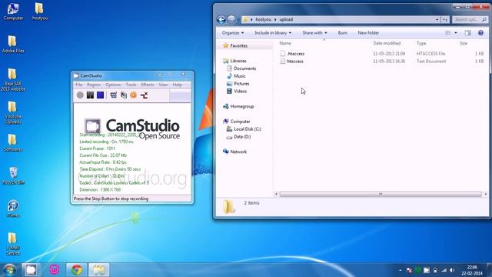492x277 pixels.
Task: Click the volume tray icon
Action: 452,270
